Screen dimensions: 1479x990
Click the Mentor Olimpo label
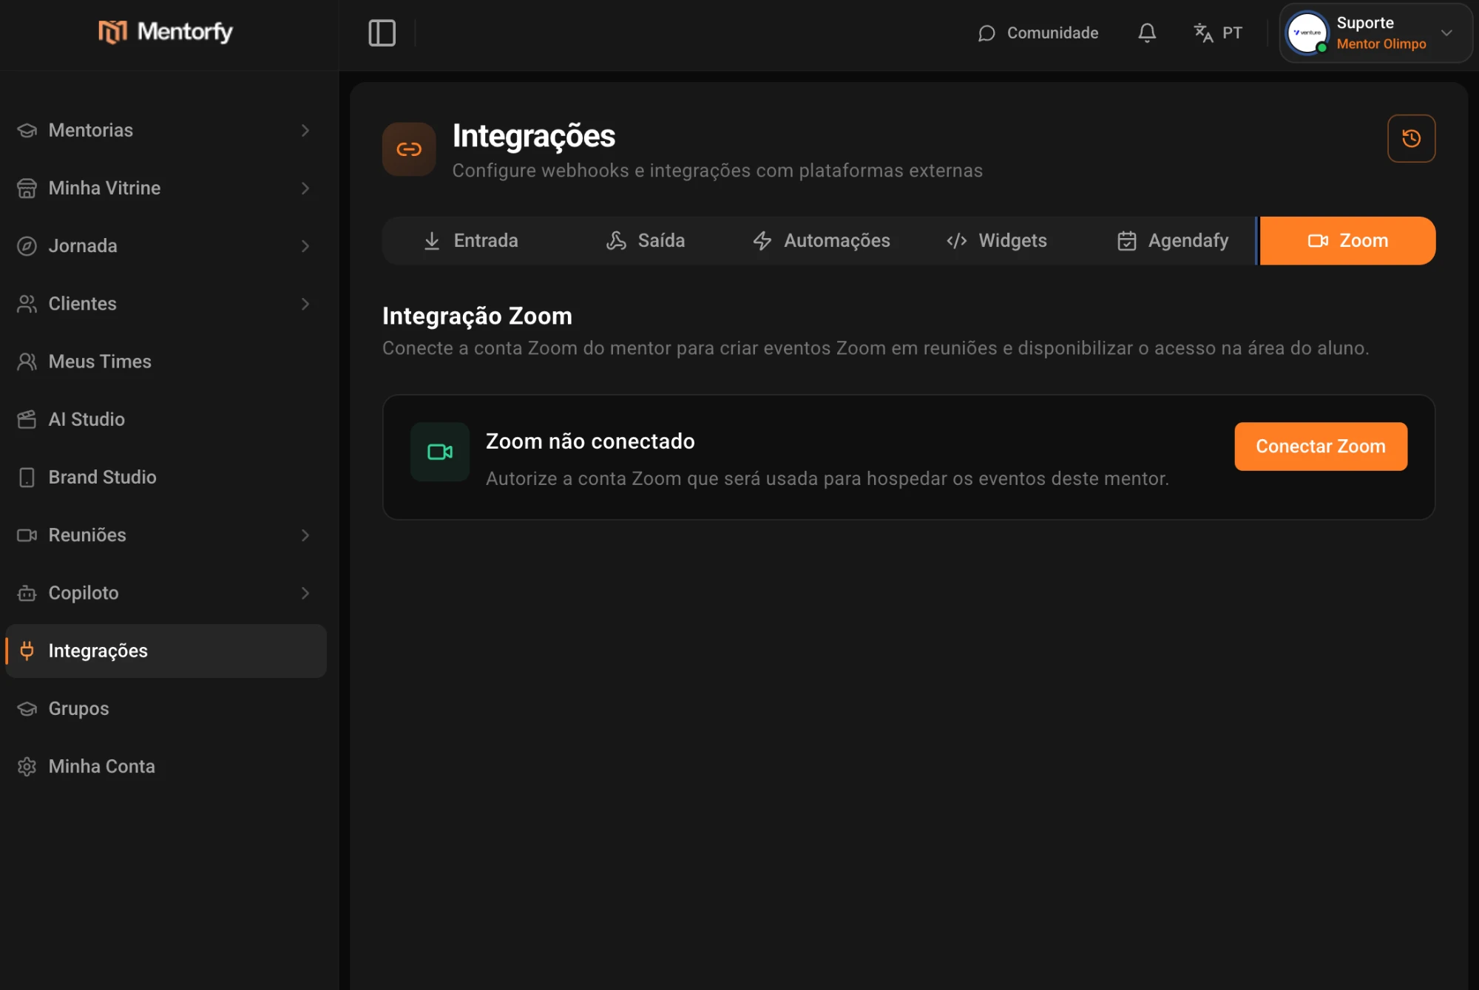pos(1381,44)
